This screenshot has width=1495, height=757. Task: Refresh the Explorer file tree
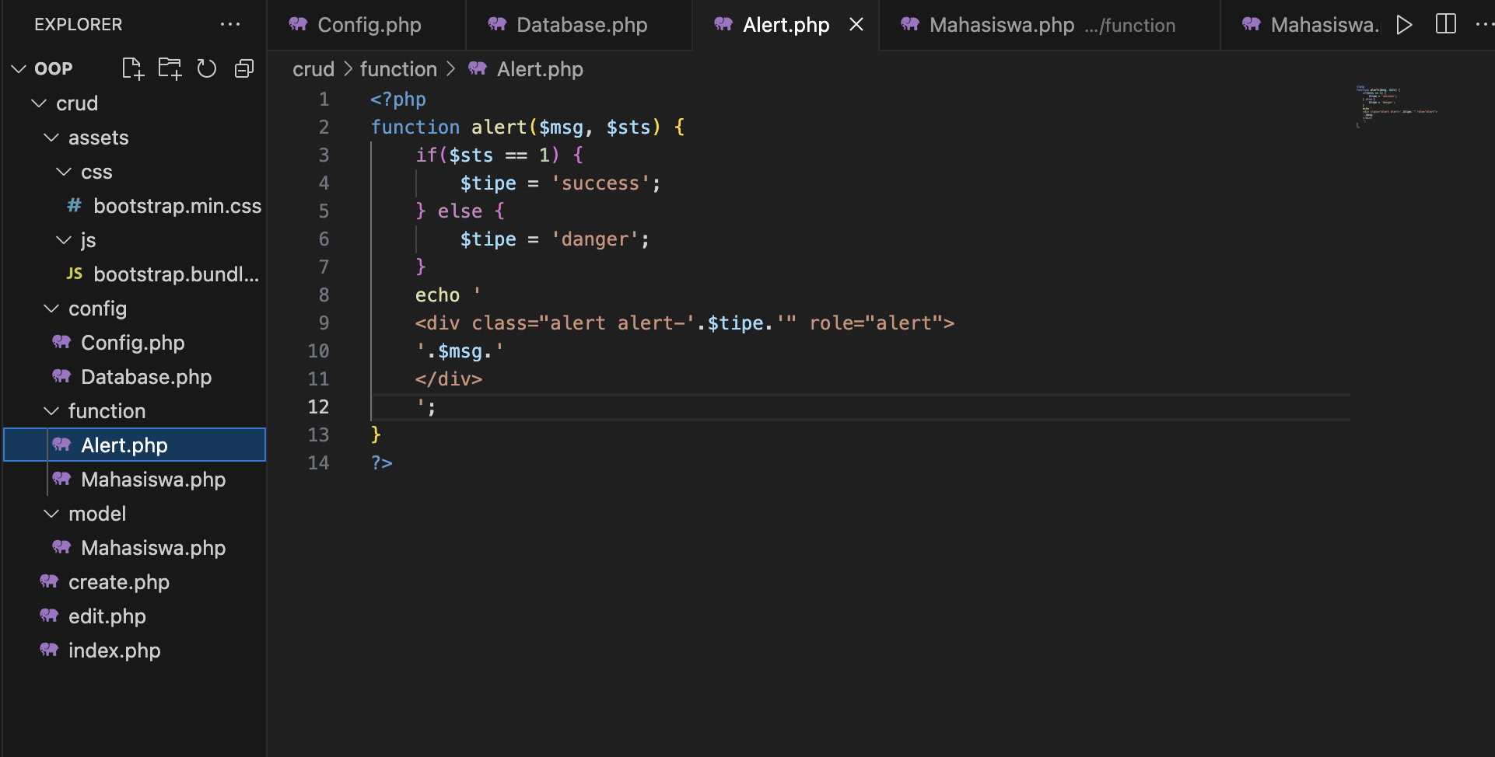(206, 69)
